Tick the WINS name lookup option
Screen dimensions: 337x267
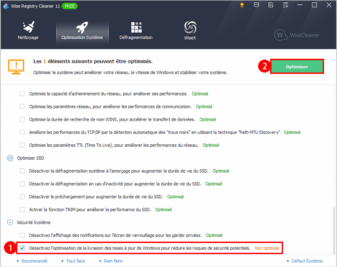(x=22, y=120)
